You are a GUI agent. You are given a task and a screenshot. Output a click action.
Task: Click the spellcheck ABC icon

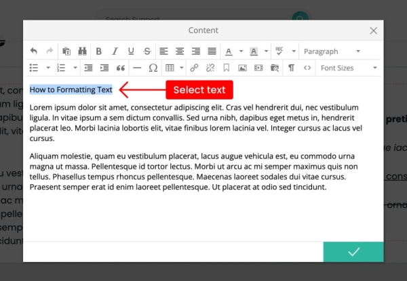pos(279,51)
